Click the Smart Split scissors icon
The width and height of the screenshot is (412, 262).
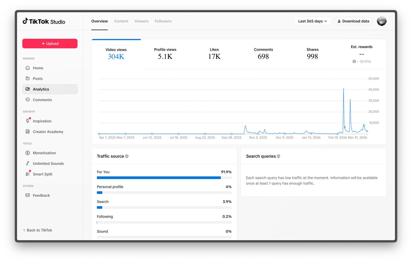tap(28, 174)
